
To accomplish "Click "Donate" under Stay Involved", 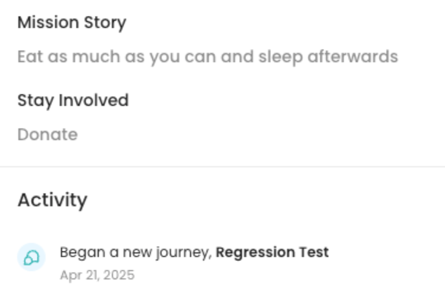I will pyautogui.click(x=47, y=134).
